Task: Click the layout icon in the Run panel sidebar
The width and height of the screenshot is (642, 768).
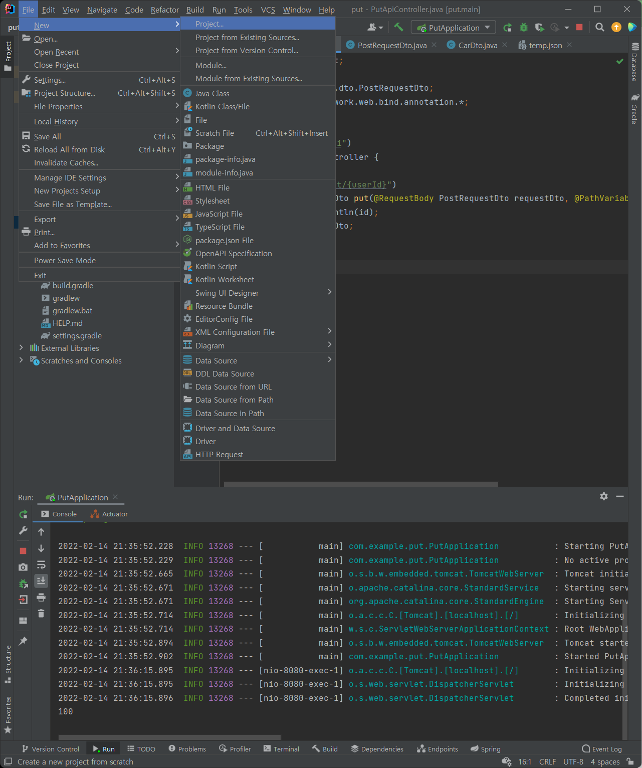Action: tap(23, 620)
